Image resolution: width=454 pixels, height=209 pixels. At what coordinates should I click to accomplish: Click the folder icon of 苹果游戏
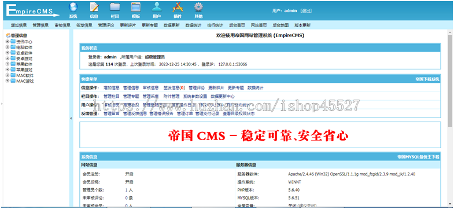click(x=13, y=69)
